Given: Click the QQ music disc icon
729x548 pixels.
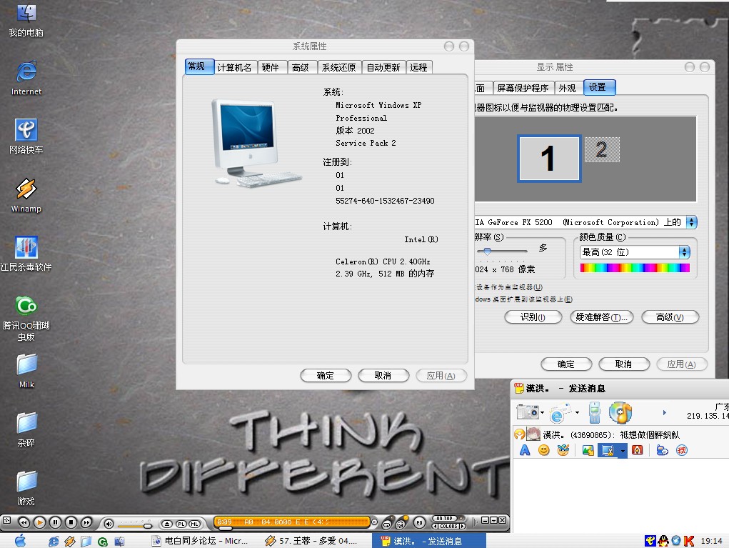Looking at the screenshot, I should coord(620,412).
